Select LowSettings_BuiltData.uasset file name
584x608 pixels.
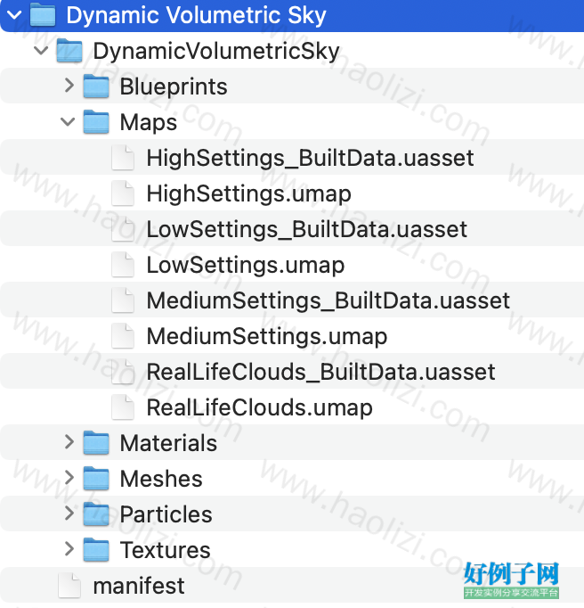(307, 229)
